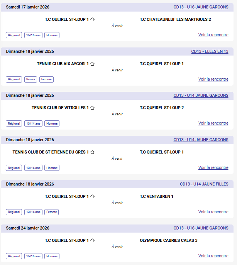The image size is (237, 265).
Task: Click the Régional tag in Vitrolles match
Action: (x=14, y=124)
